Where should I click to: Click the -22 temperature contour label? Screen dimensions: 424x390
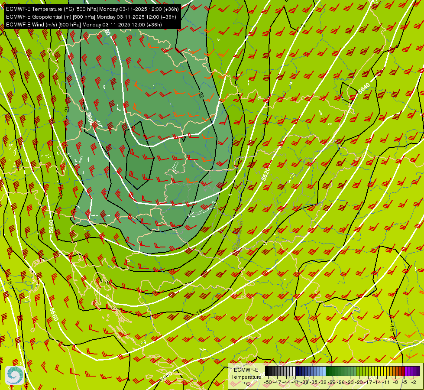(201, 95)
